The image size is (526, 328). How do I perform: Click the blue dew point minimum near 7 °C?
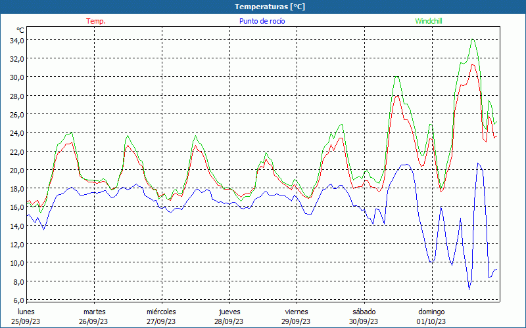pos(469,289)
